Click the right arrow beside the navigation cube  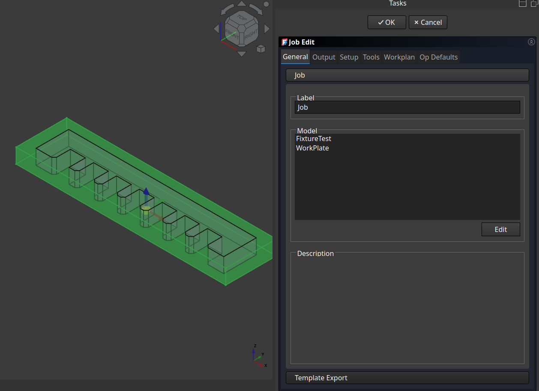click(x=267, y=29)
